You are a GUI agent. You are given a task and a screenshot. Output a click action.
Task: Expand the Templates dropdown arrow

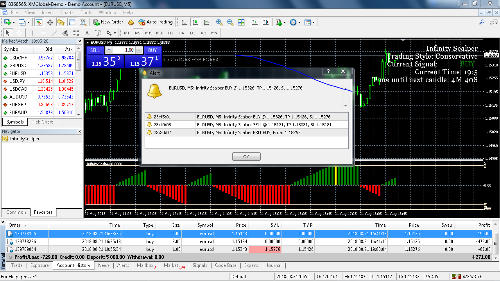pyautogui.click(x=314, y=22)
